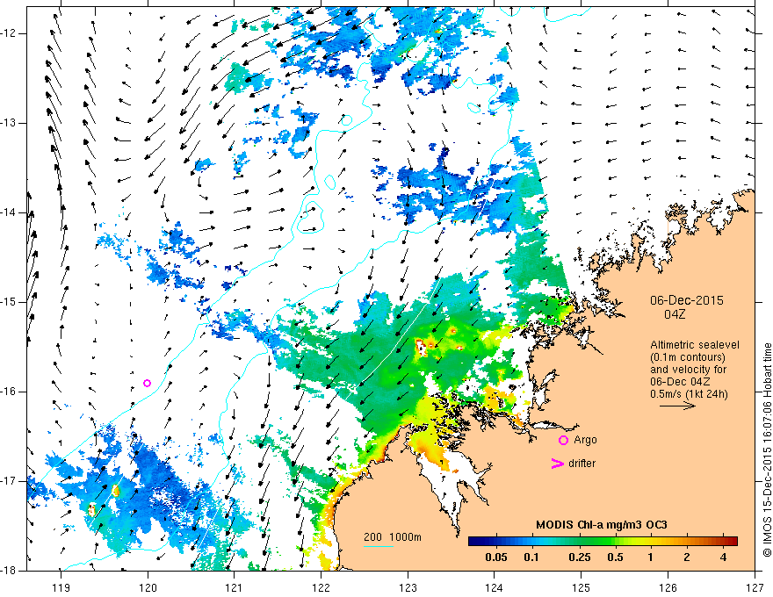
Task: Click the magenta Argo circle in the legend
Action: click(563, 441)
